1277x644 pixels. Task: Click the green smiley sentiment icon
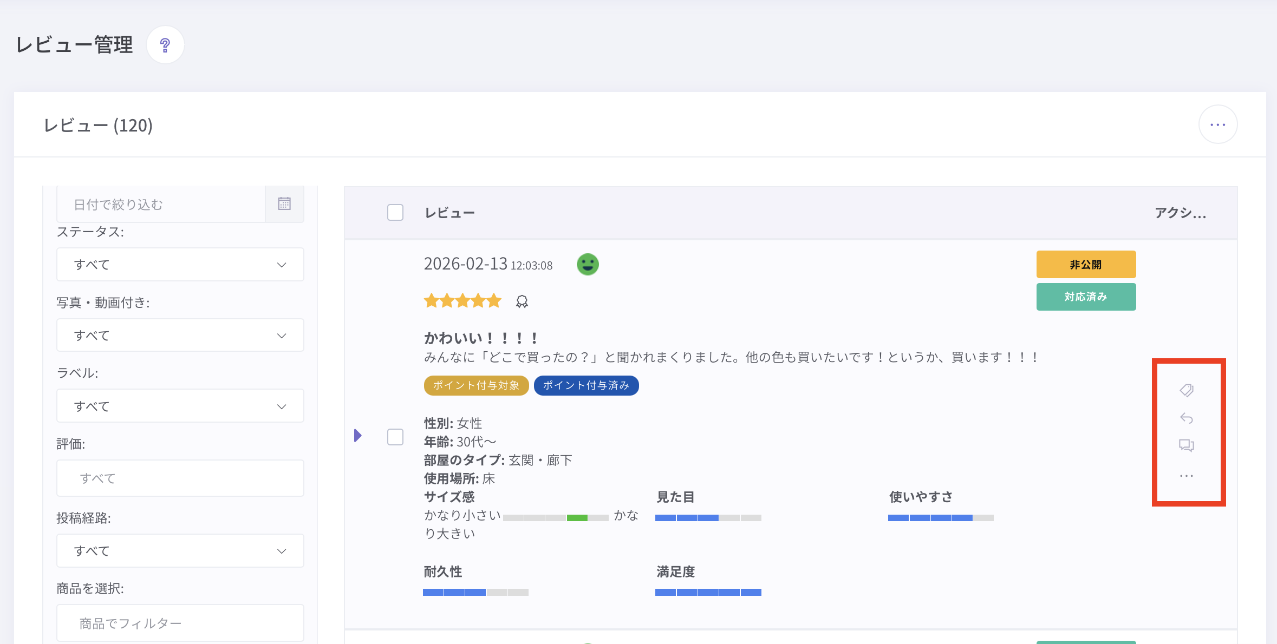point(588,265)
